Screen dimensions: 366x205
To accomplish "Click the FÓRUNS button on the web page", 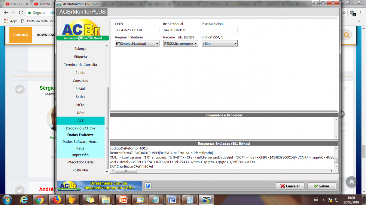I will 21,35.
